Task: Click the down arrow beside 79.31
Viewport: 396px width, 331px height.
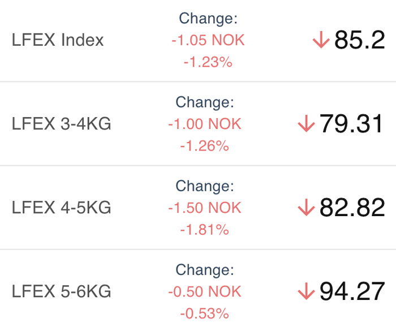Action: (x=306, y=124)
